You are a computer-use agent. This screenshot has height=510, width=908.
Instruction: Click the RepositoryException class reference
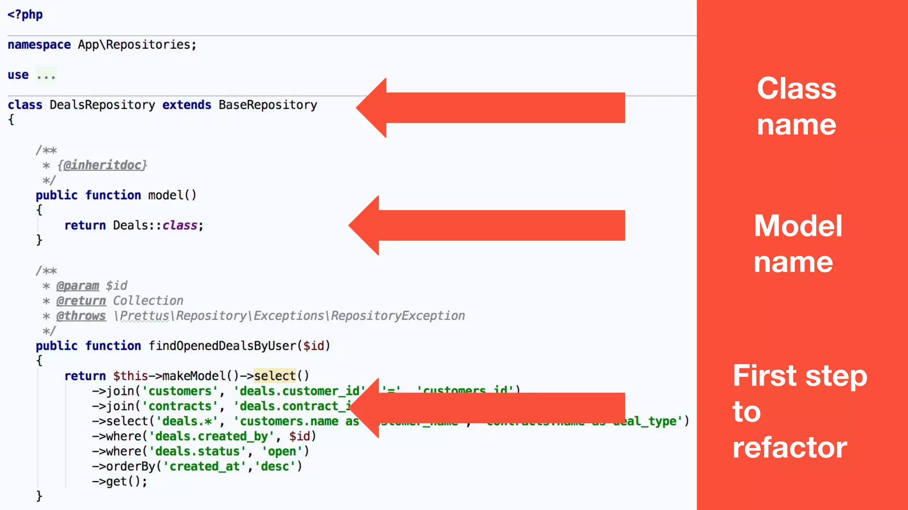pos(397,316)
